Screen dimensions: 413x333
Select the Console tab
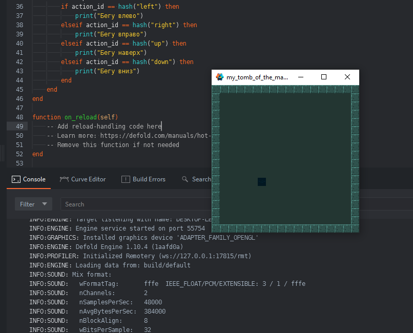click(x=34, y=179)
